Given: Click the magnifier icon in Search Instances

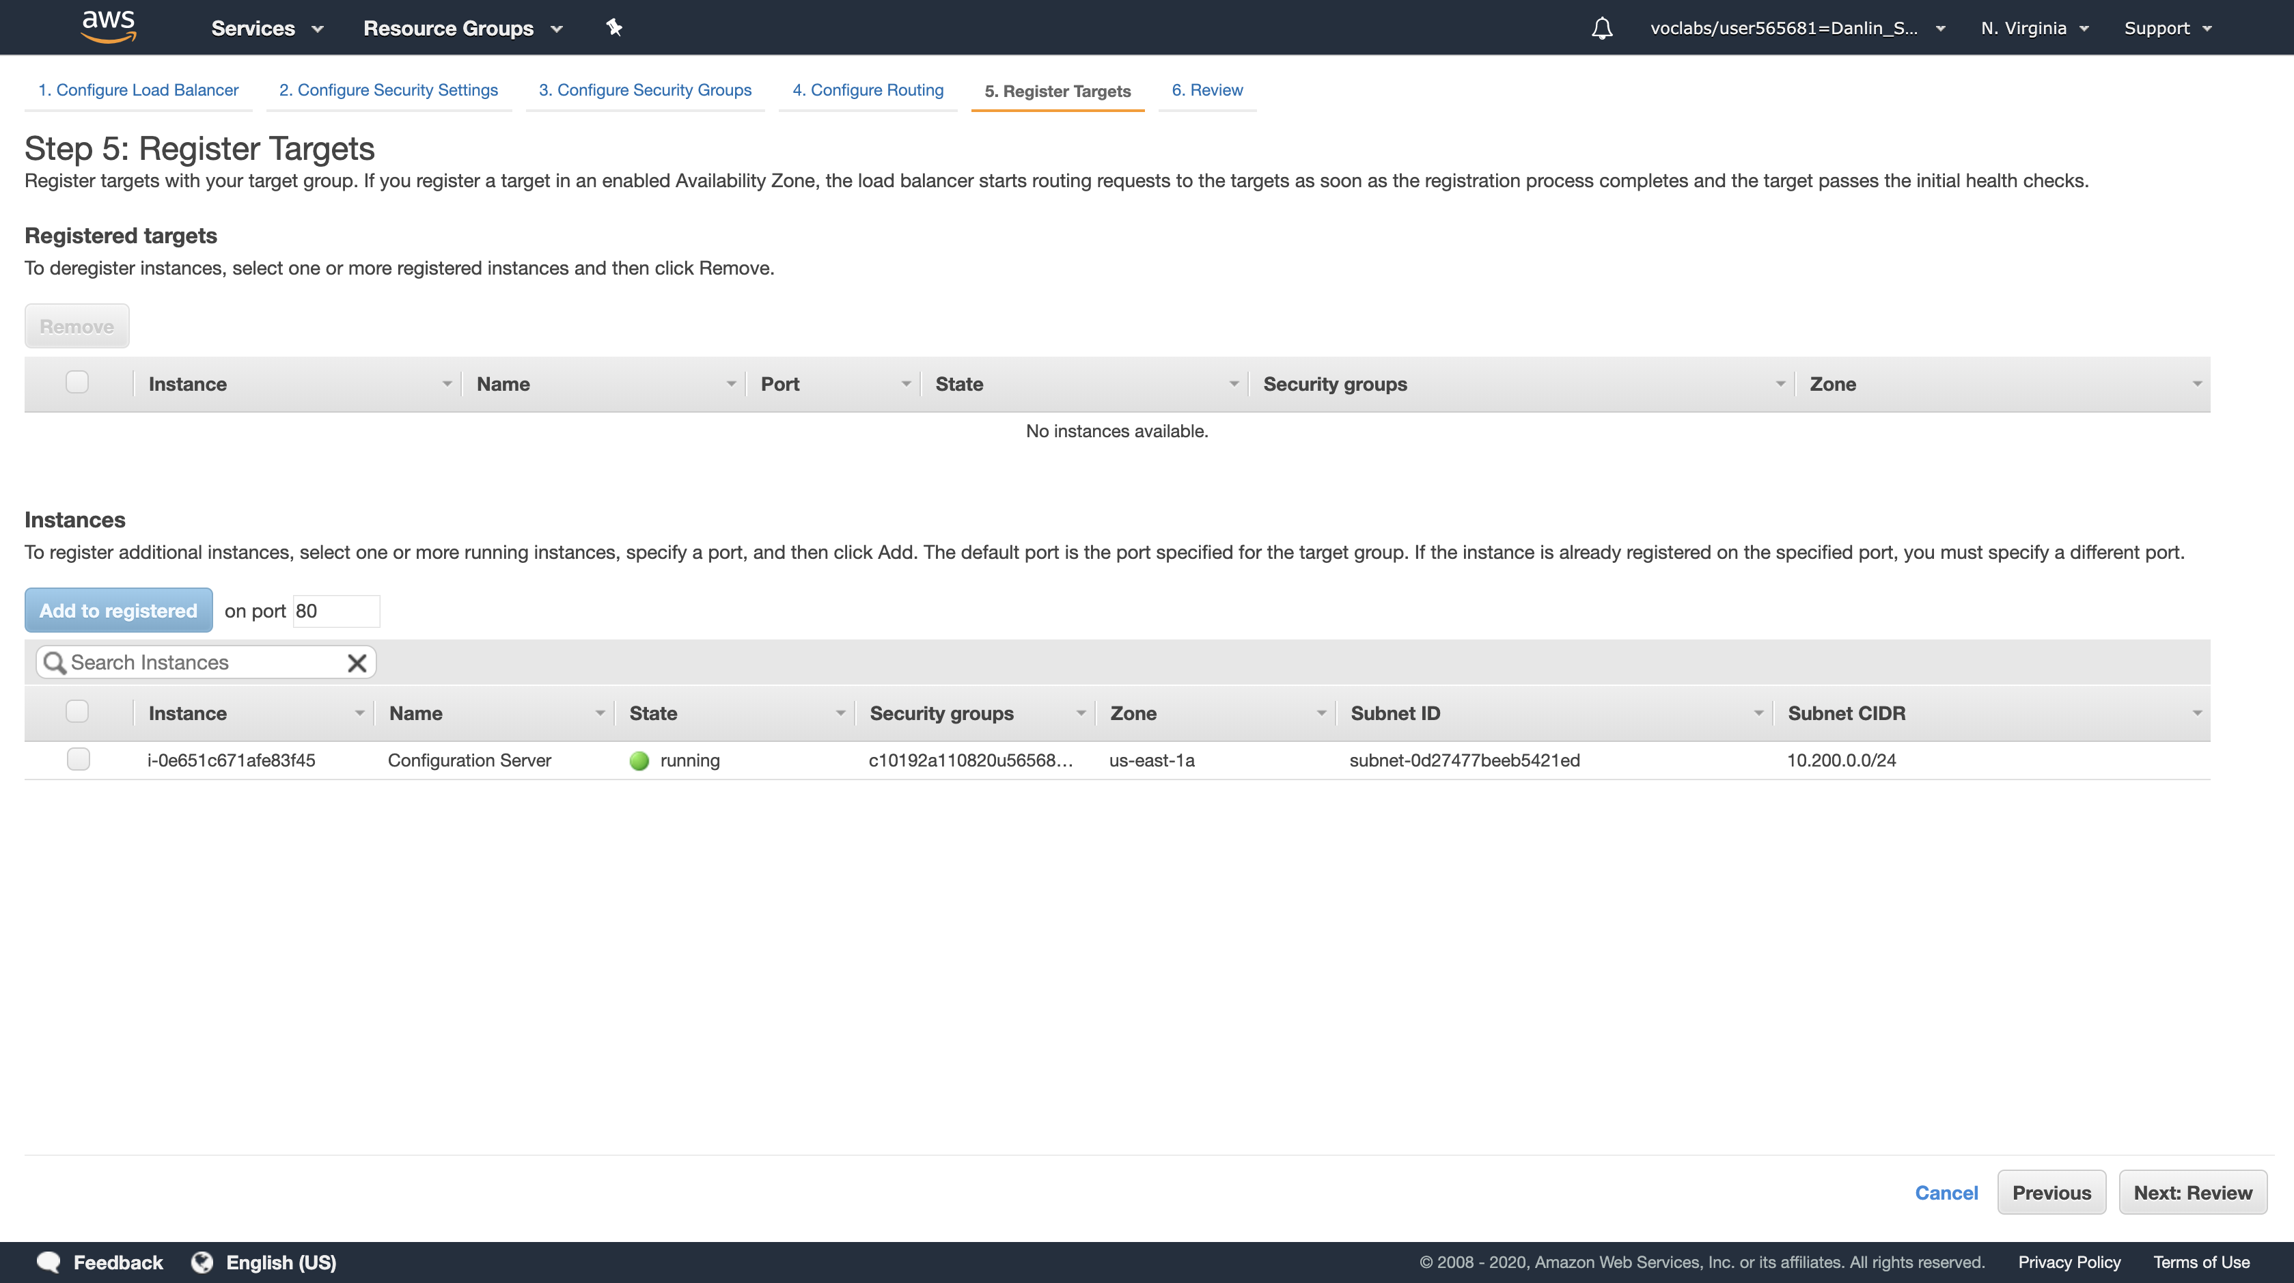Looking at the screenshot, I should 55,663.
